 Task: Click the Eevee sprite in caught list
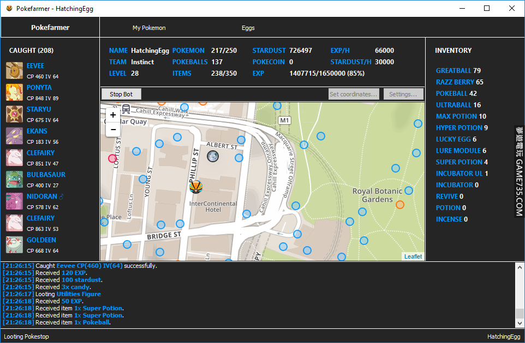(14, 71)
